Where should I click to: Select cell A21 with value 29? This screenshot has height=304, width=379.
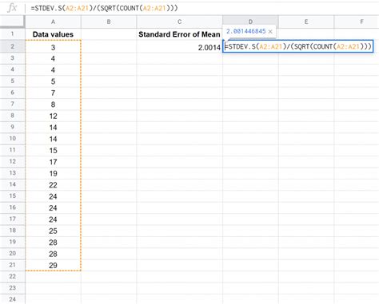[x=53, y=266]
